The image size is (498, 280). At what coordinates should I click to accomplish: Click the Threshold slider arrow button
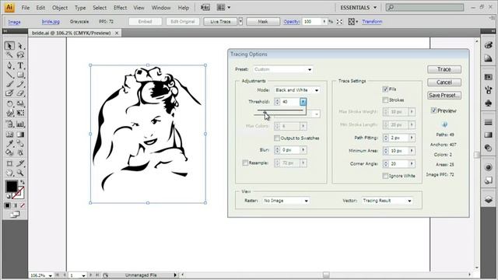[303, 102]
